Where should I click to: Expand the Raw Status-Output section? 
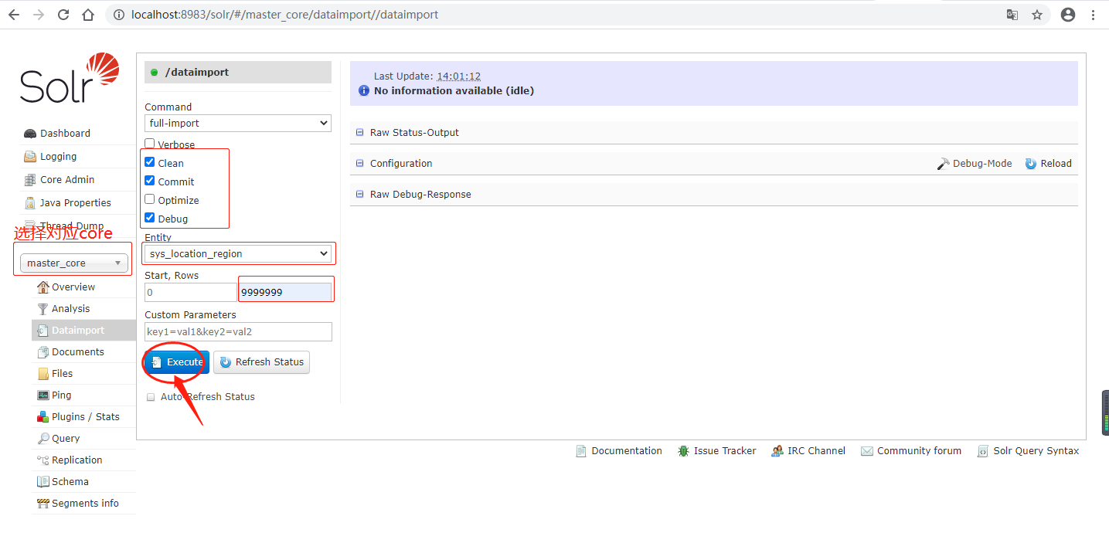(x=414, y=133)
